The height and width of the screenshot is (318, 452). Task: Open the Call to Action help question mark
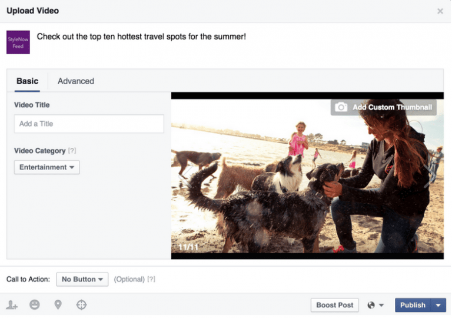pos(151,279)
